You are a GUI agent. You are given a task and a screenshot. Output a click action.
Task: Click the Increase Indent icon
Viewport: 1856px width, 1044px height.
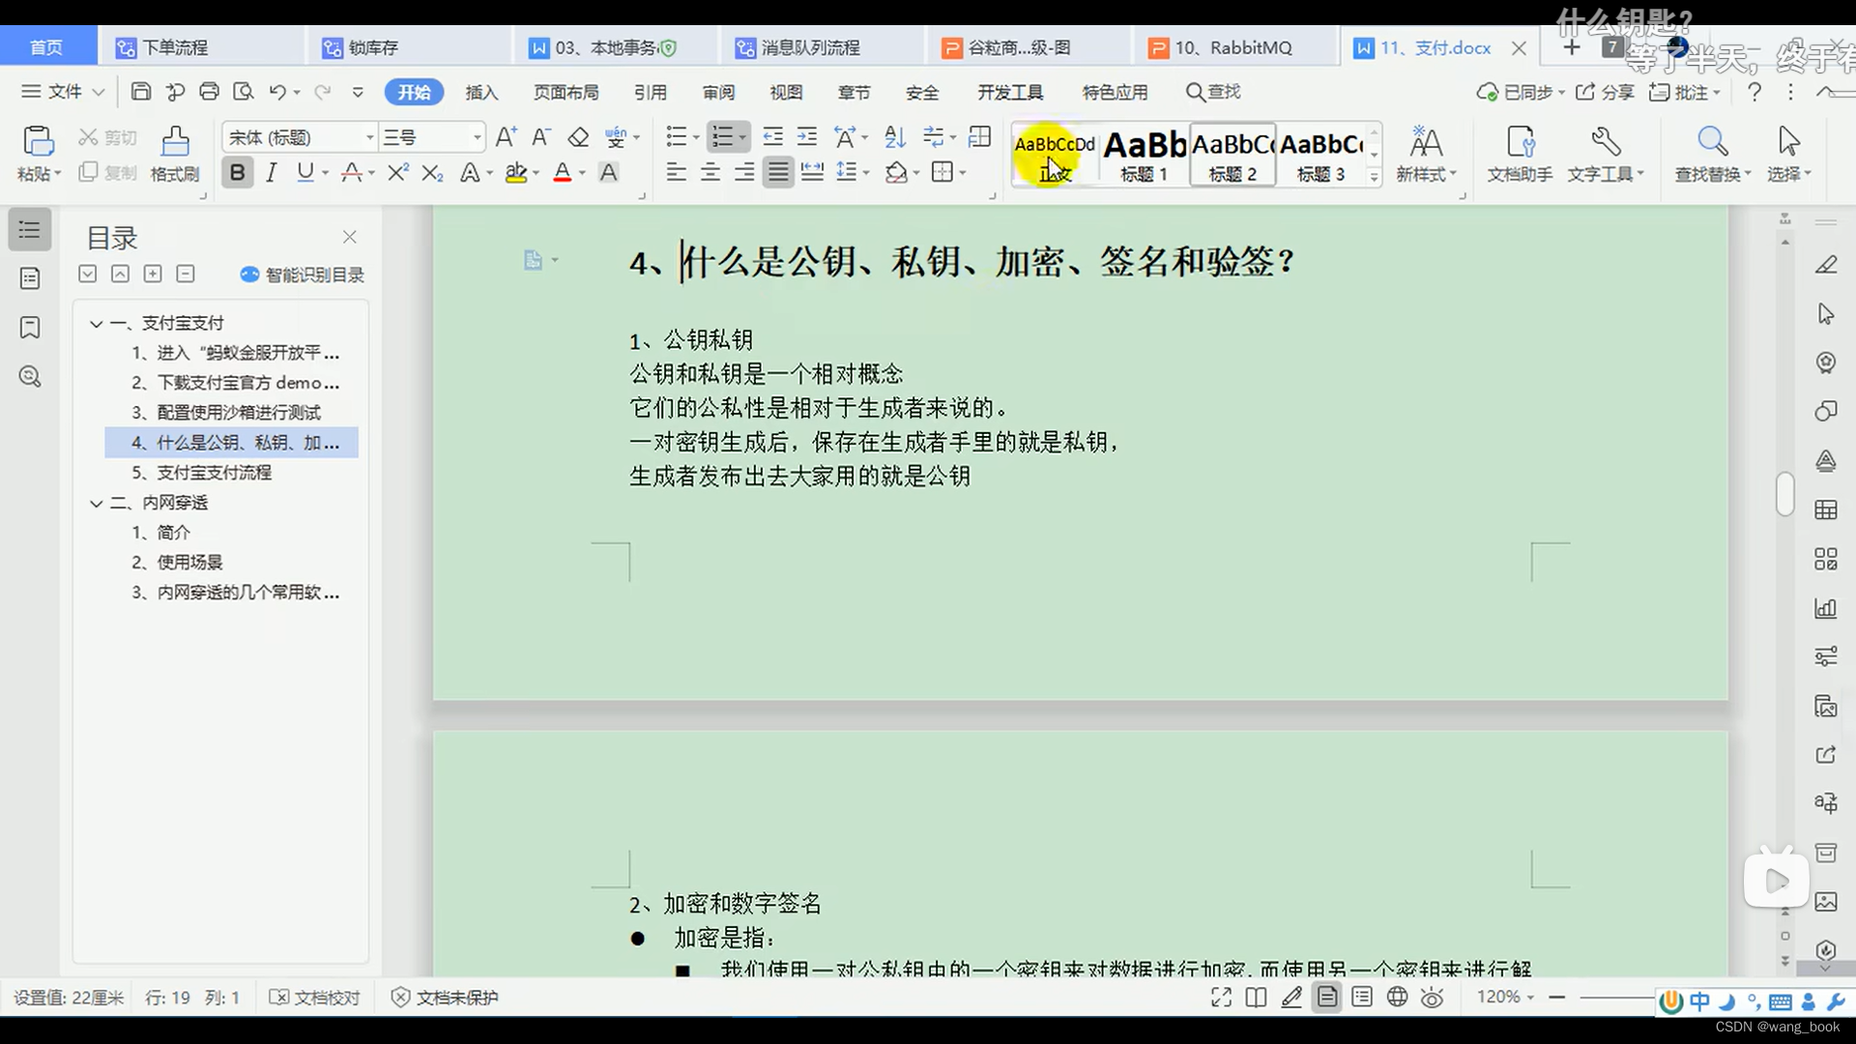pyautogui.click(x=806, y=137)
